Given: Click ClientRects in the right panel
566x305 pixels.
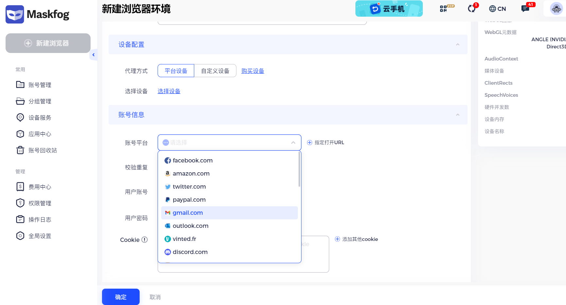Looking at the screenshot, I should coord(499,83).
